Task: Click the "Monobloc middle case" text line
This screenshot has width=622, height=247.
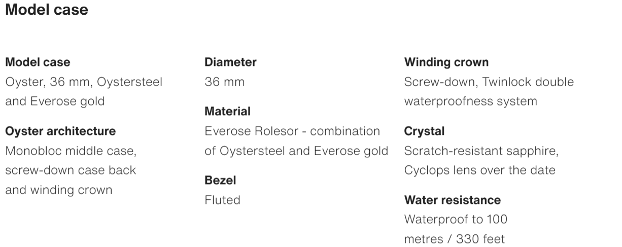Action: [71, 151]
